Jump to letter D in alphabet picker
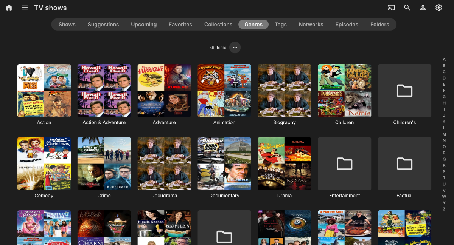 444,78
